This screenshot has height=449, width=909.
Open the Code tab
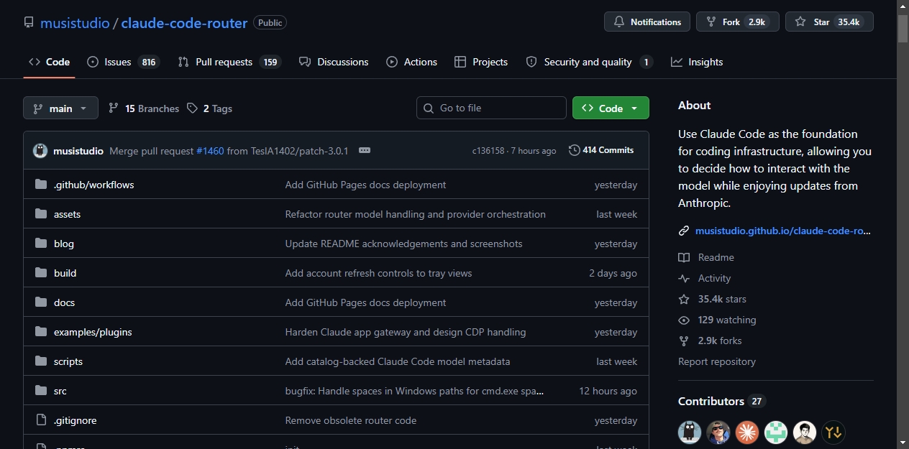tap(49, 62)
